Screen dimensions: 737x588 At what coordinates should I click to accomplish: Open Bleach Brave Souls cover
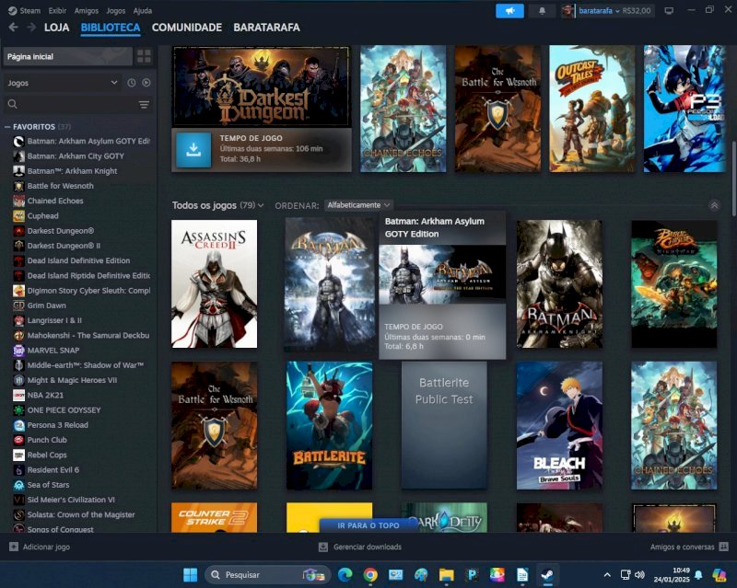point(559,425)
